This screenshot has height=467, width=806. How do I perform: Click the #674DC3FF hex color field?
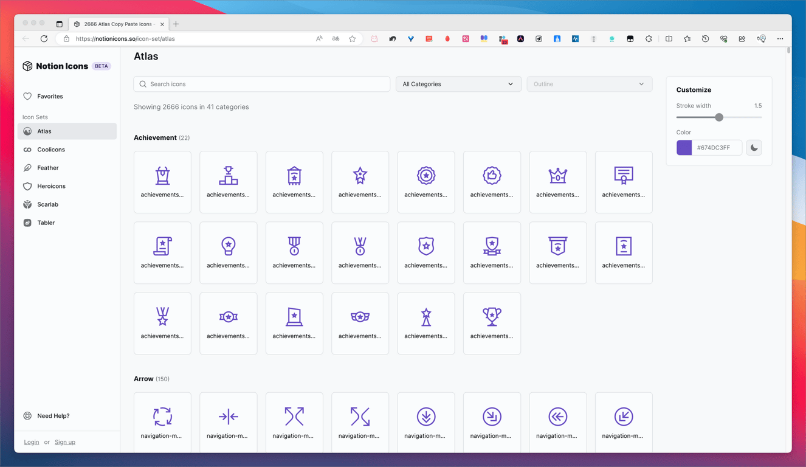[717, 148]
